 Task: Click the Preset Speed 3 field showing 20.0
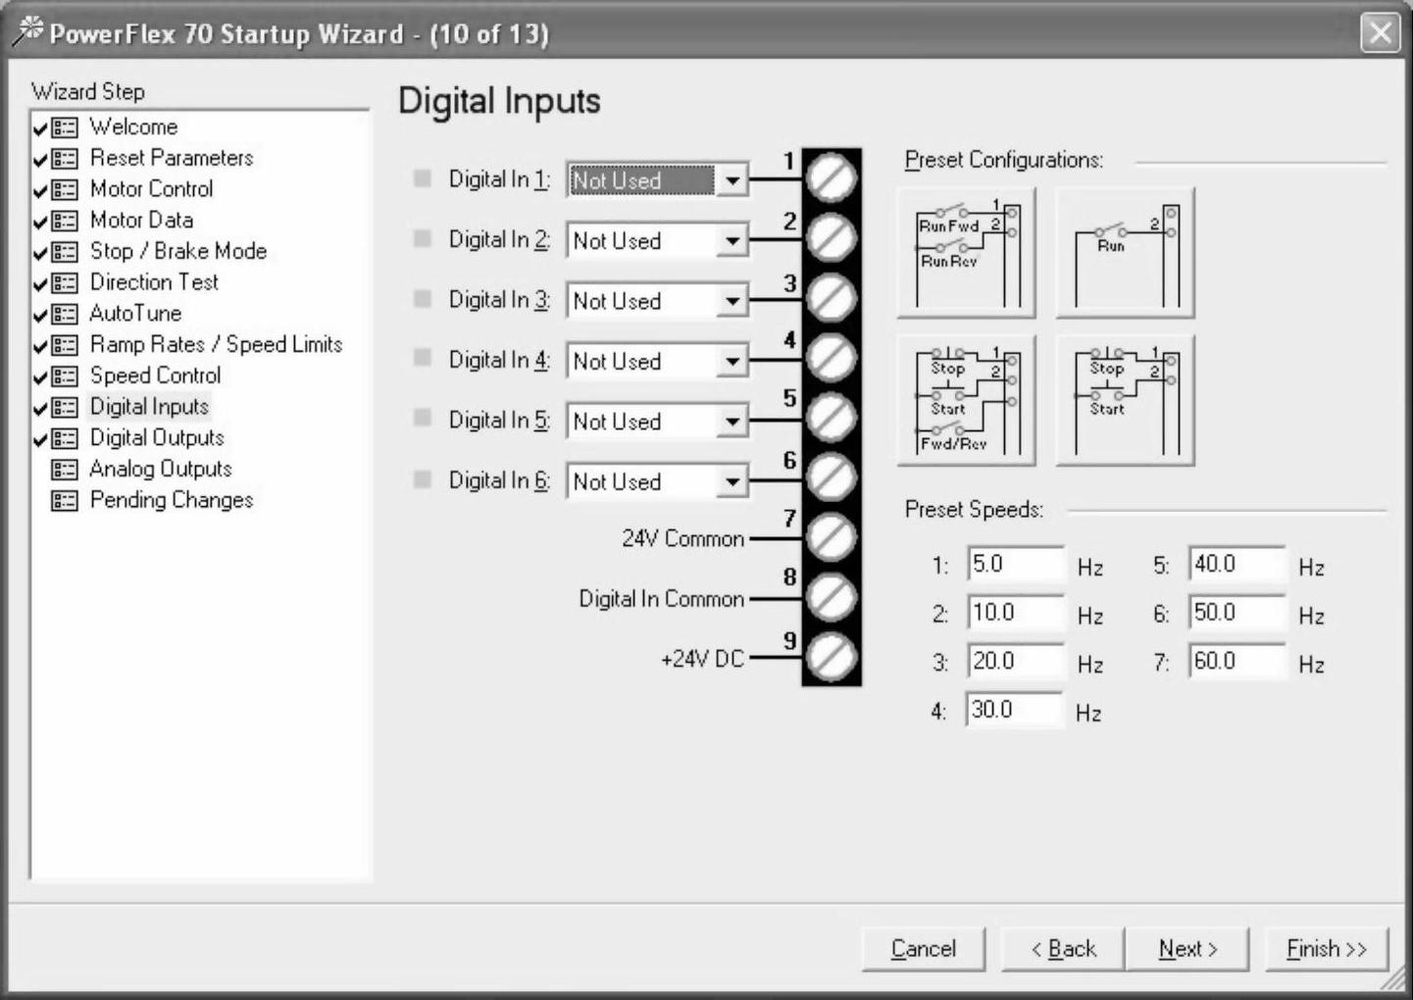pos(1016,662)
